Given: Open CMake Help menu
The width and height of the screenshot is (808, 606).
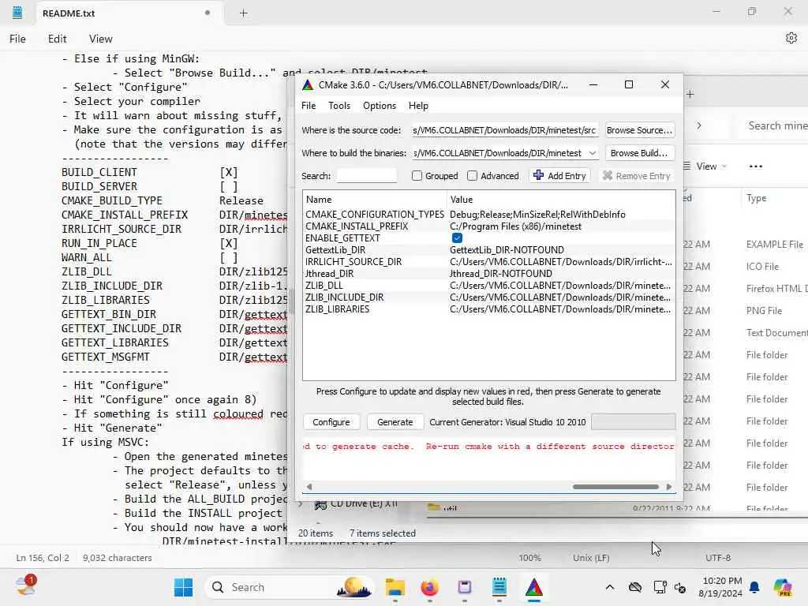Looking at the screenshot, I should point(418,106).
